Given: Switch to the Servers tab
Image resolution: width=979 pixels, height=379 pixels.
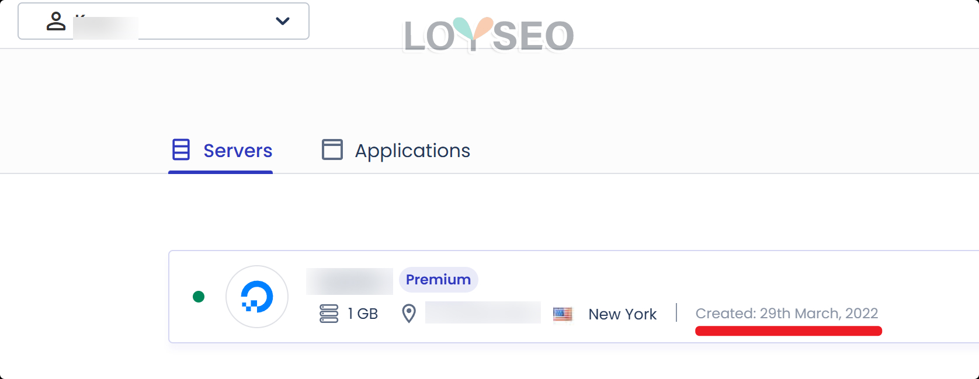Looking at the screenshot, I should (x=237, y=151).
